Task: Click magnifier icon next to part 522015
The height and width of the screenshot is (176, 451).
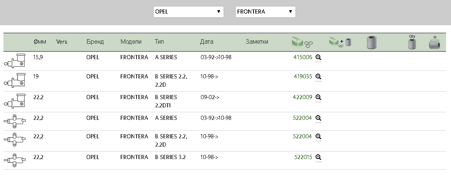Action: [318, 157]
